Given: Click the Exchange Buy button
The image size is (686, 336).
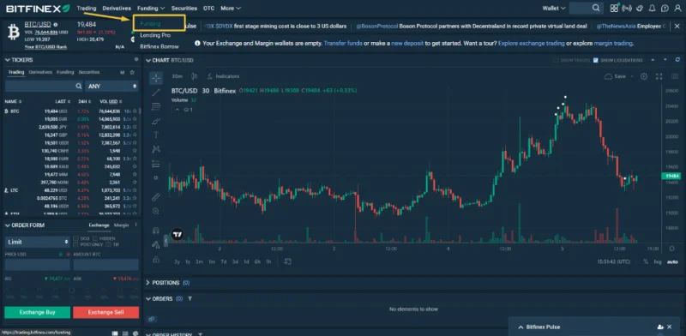Looking at the screenshot, I should (37, 312).
